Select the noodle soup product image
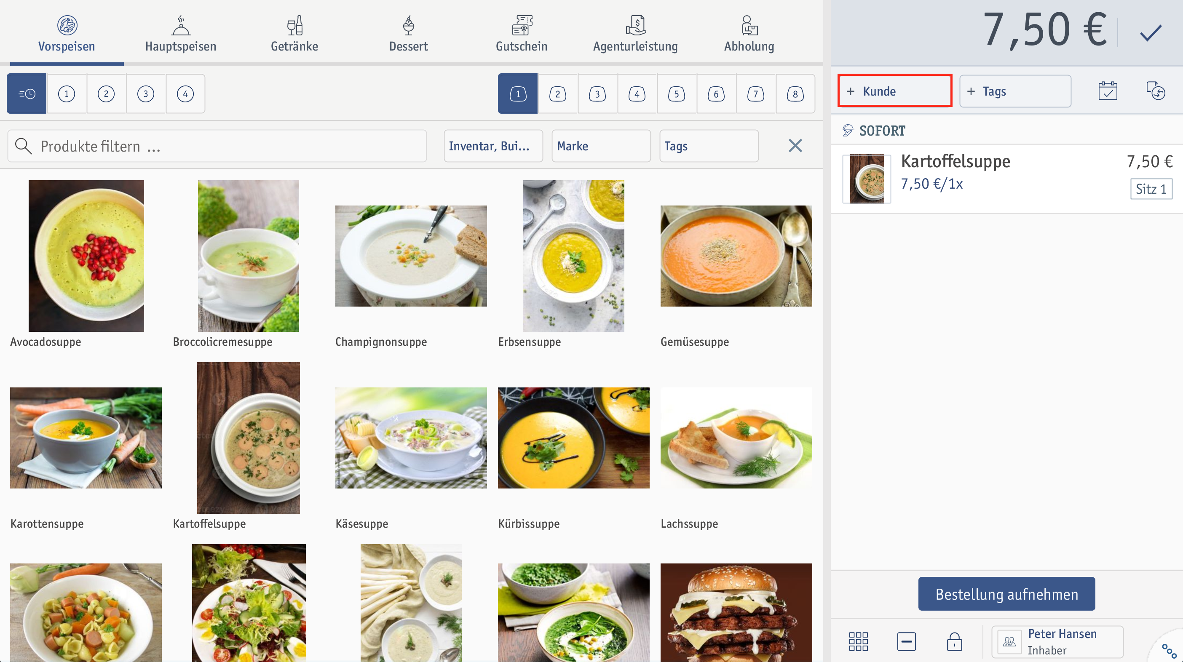 tap(86, 612)
